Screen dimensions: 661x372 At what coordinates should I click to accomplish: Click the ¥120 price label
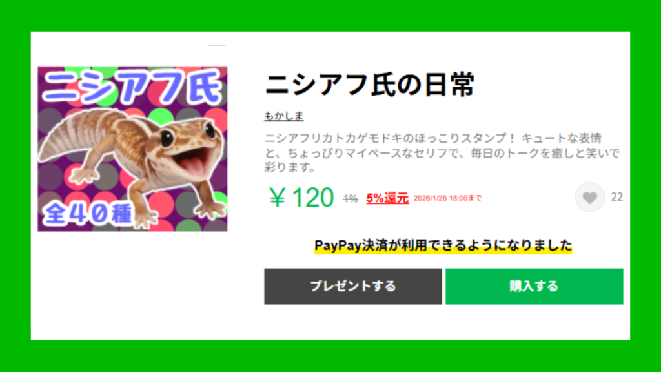[301, 198]
